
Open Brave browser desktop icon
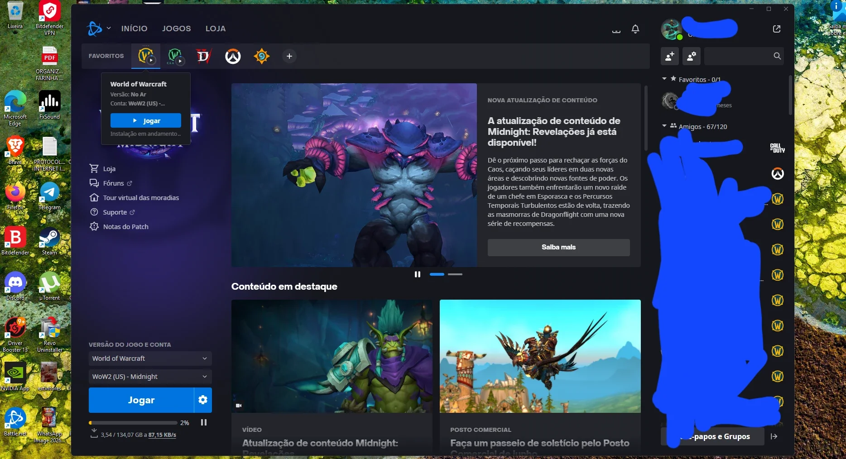click(15, 150)
